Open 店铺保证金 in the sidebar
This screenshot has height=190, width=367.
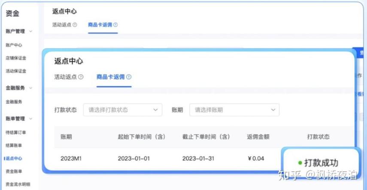pyautogui.click(x=16, y=58)
